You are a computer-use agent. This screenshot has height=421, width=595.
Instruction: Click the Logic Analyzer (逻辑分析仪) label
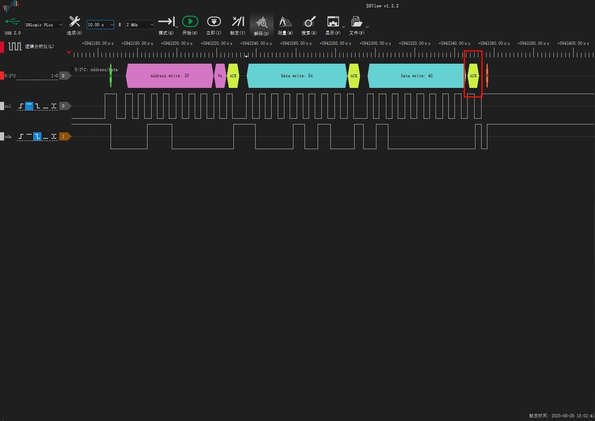pyautogui.click(x=39, y=46)
